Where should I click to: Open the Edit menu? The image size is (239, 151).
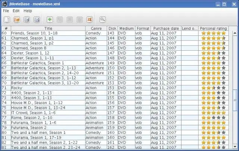(x=16, y=11)
